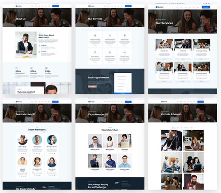Select the last portfolio filter tab
The image size is (221, 193).
coord(191,127)
